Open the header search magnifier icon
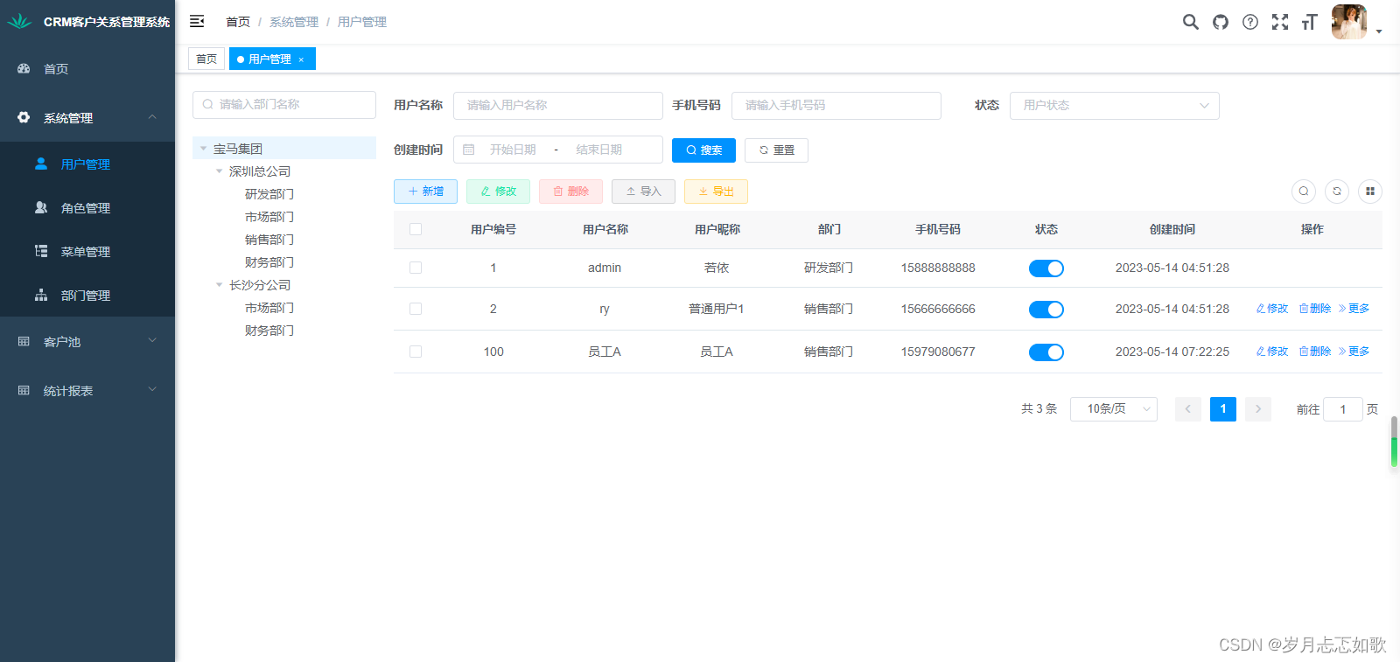The image size is (1400, 662). point(1191,22)
